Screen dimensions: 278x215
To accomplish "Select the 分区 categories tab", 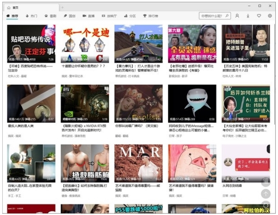I will click(129, 16).
